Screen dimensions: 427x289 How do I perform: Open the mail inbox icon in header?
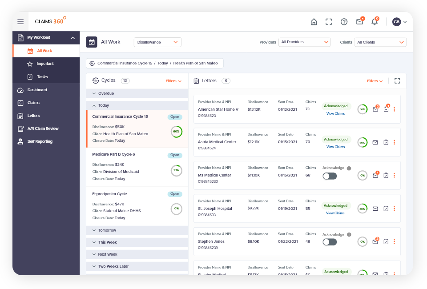360,21
